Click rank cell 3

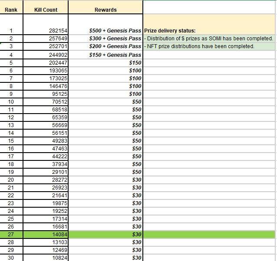click(x=11, y=46)
